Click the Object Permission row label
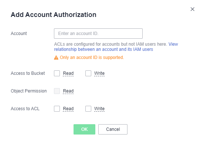This screenshot has height=143, width=201. 29,91
